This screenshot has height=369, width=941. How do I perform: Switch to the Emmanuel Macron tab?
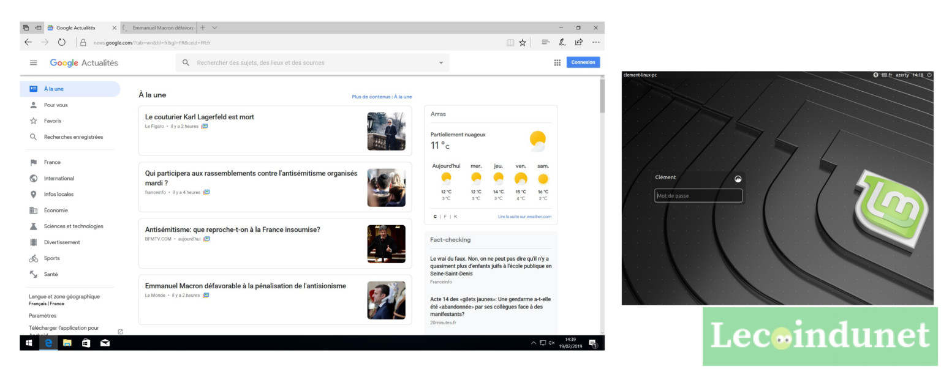[x=158, y=28]
